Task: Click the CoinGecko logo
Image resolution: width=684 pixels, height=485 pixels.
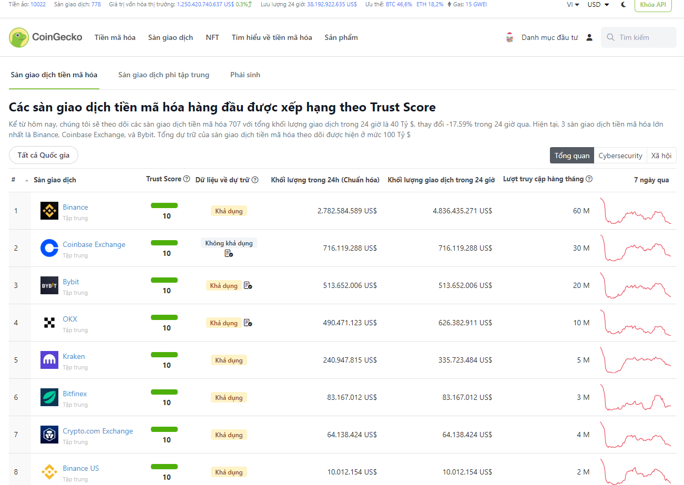Action: [46, 37]
